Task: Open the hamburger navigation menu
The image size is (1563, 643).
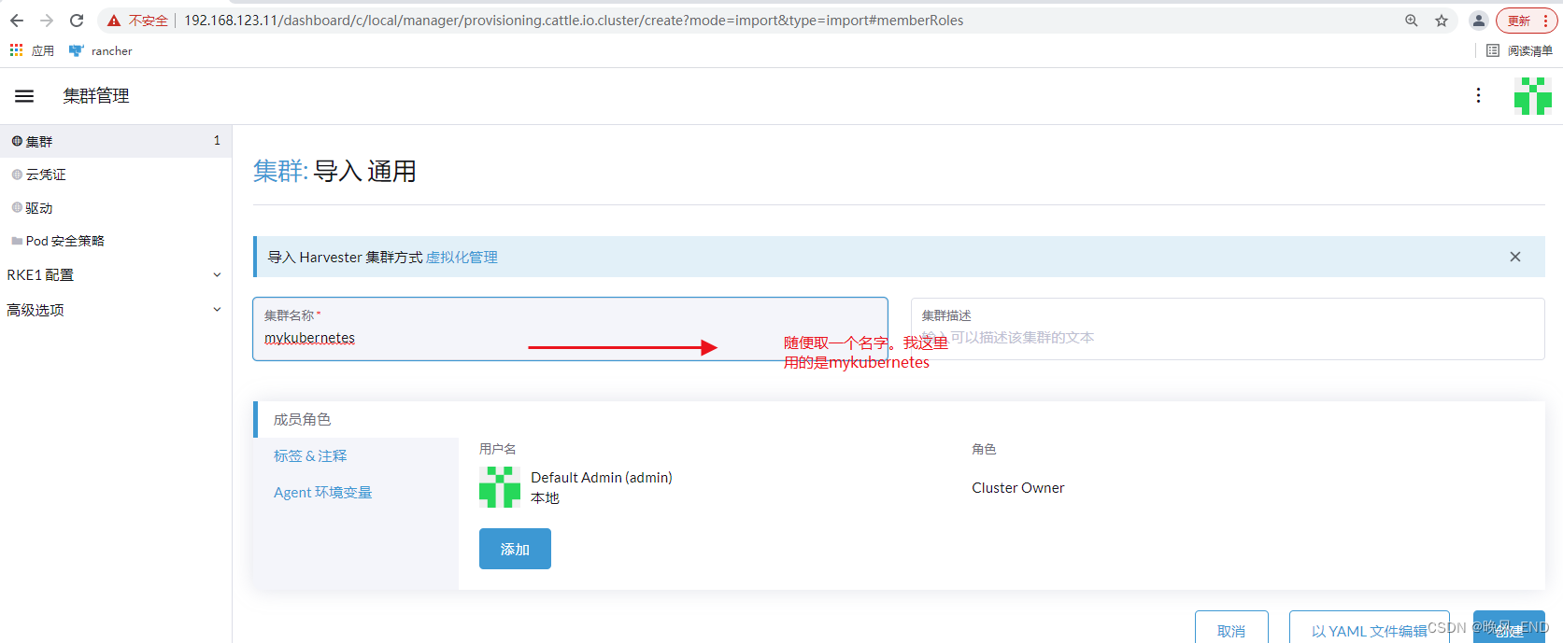Action: [x=24, y=96]
